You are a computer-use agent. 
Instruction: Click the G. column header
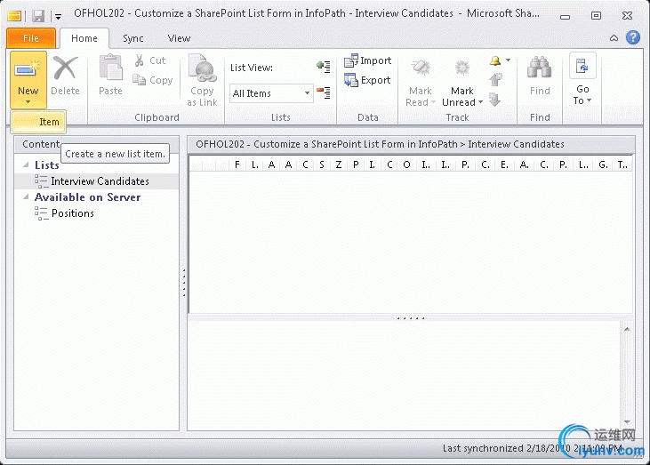point(603,164)
